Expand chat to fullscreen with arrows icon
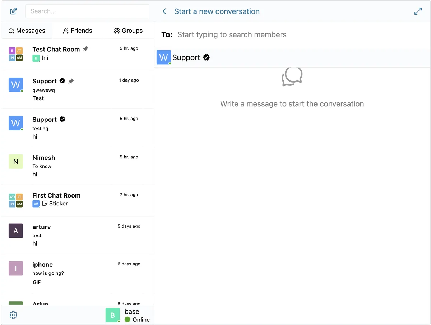431x325 pixels. (418, 11)
